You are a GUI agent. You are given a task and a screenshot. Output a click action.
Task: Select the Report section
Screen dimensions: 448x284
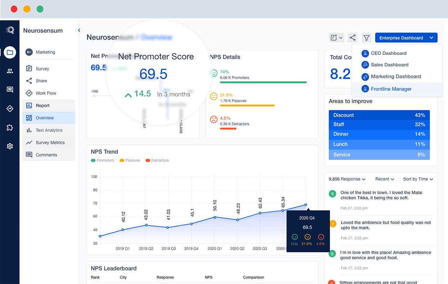coord(49,106)
